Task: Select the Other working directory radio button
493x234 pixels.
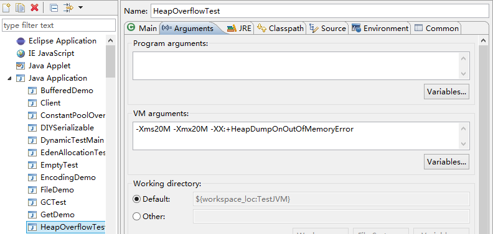Action: 137,217
